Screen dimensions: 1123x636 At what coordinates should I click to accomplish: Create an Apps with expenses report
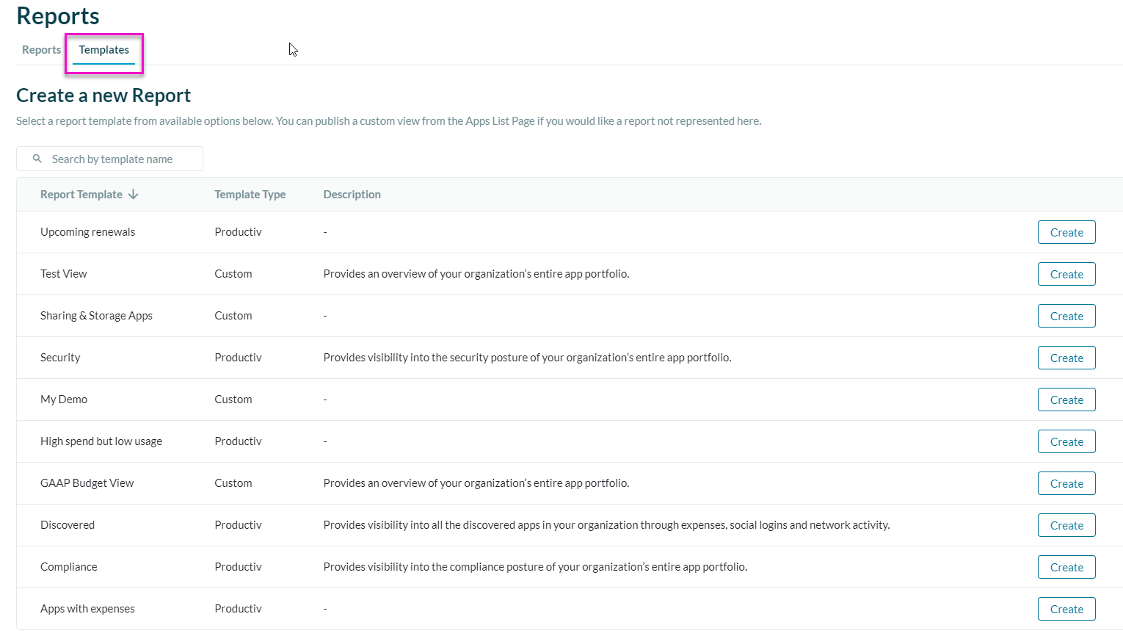coord(1066,608)
